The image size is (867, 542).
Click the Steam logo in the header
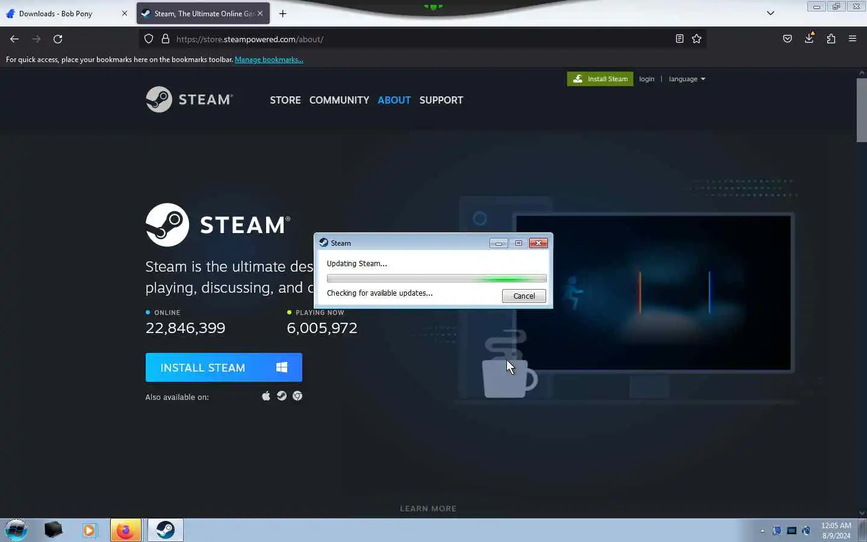[189, 99]
